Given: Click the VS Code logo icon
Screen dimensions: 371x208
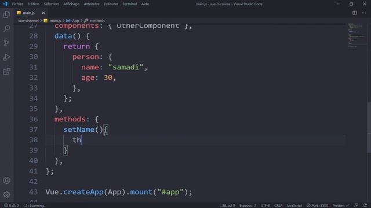Looking at the screenshot, I should click(x=5, y=4).
